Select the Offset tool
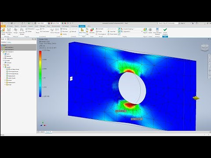This screenshot has height=158, width=211. pos(29,32)
